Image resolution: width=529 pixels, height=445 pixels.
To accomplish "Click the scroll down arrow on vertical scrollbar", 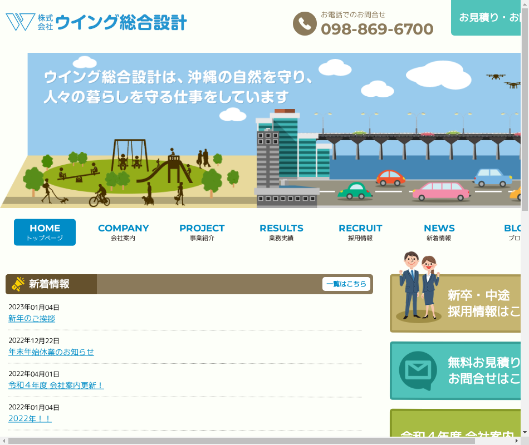I will click(525, 432).
